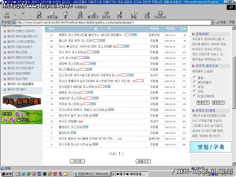Click the 셋팅/구축 banner
Image resolution: width=236 pixels, height=177 pixels.
coord(211,147)
